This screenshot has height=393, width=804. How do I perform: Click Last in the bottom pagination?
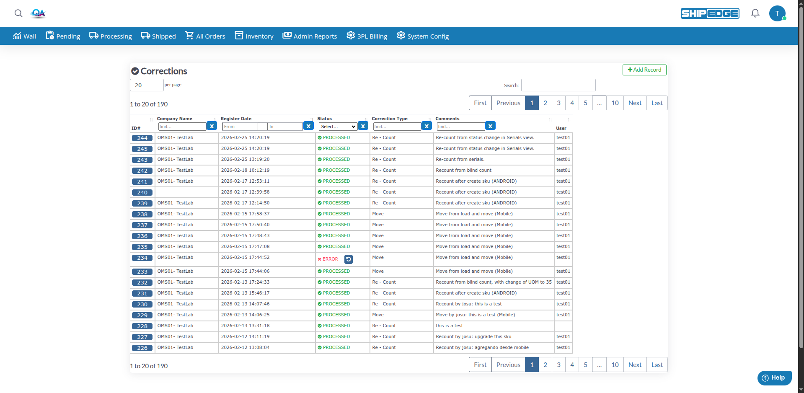(657, 365)
